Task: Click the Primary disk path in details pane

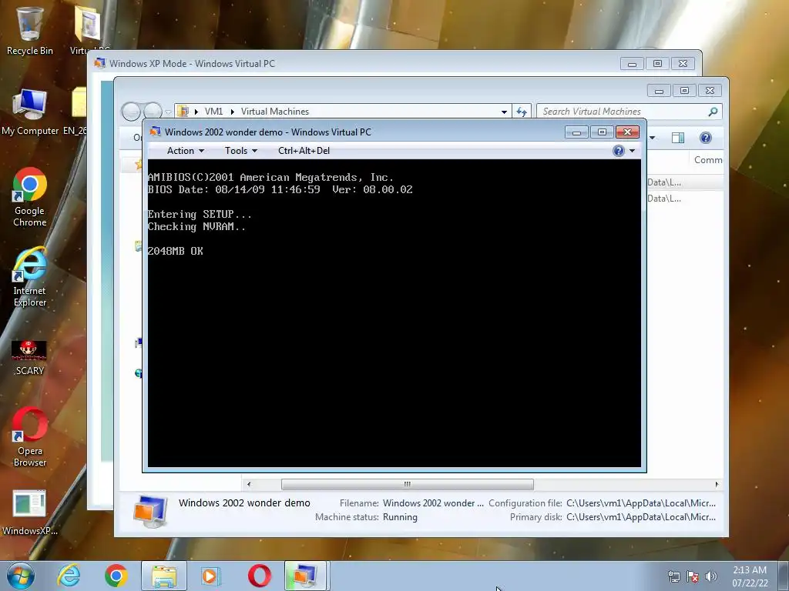Action: click(641, 517)
